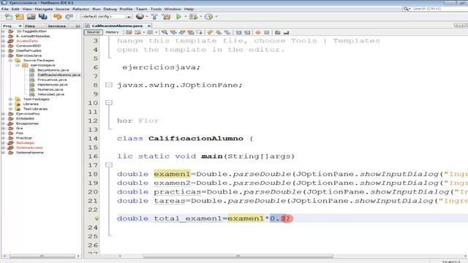The image size is (468, 263).
Task: Click the globe browser icon in toolbar
Action: (140, 17)
